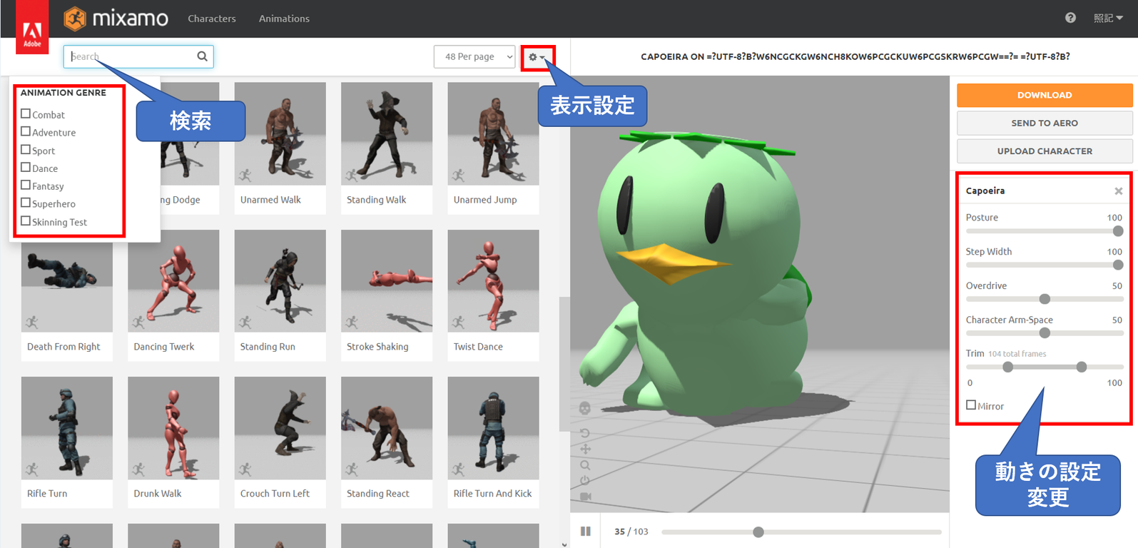The width and height of the screenshot is (1138, 548).
Task: Click running figure icon on Unarmed Walk
Action: [245, 175]
